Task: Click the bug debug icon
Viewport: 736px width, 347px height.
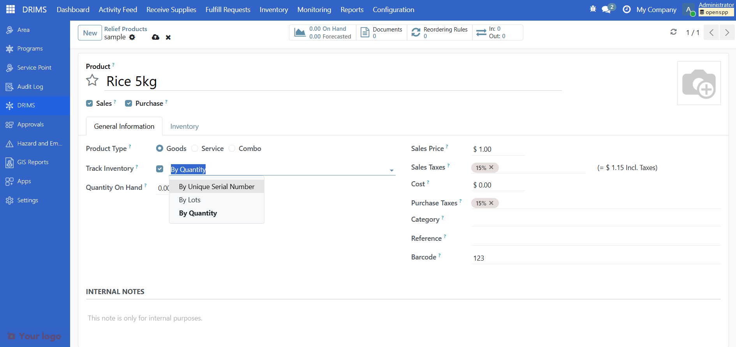Action: point(593,9)
